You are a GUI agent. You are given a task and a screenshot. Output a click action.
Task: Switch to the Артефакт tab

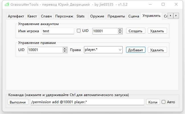click(x=16, y=16)
